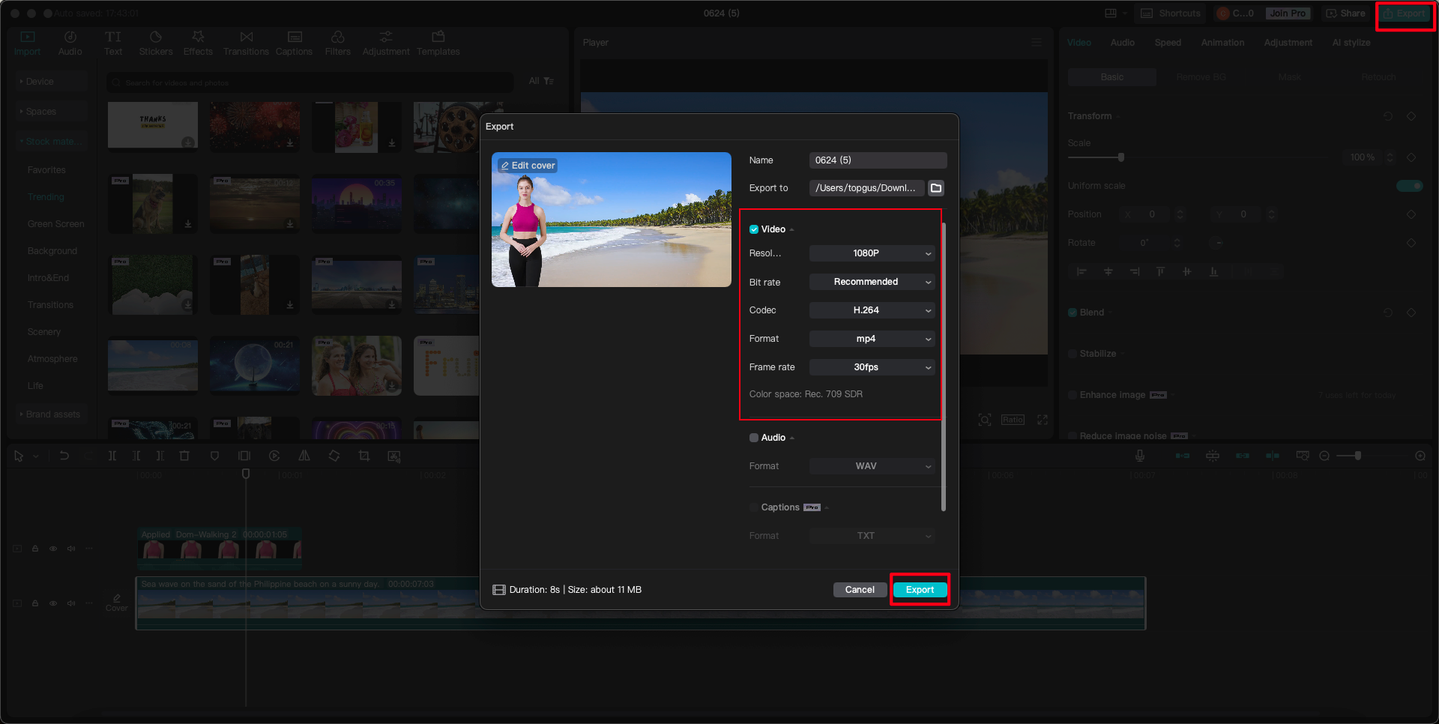
Task: Select the Mirror tool in the timeline toolbar
Action: tap(304, 456)
